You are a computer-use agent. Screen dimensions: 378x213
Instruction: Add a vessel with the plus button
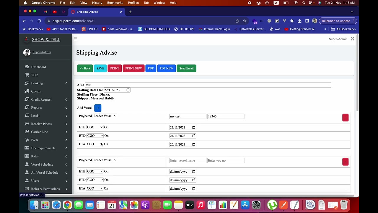(98, 108)
